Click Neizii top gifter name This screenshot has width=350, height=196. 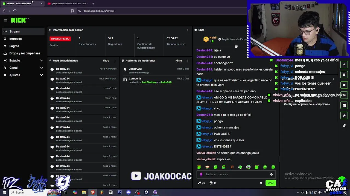pos(213,38)
